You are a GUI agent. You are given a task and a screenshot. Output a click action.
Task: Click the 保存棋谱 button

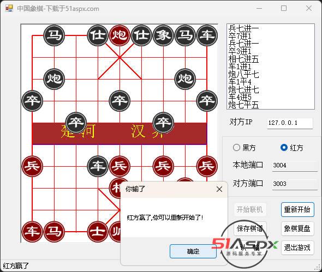coord(250,228)
